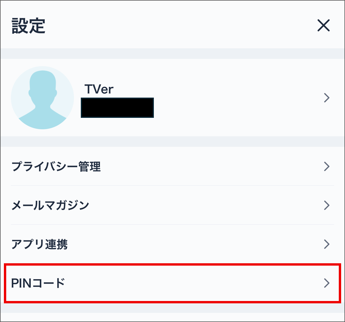The image size is (345, 322).
Task: Select the プライバシー管理 menu entry
Action: (x=56, y=166)
